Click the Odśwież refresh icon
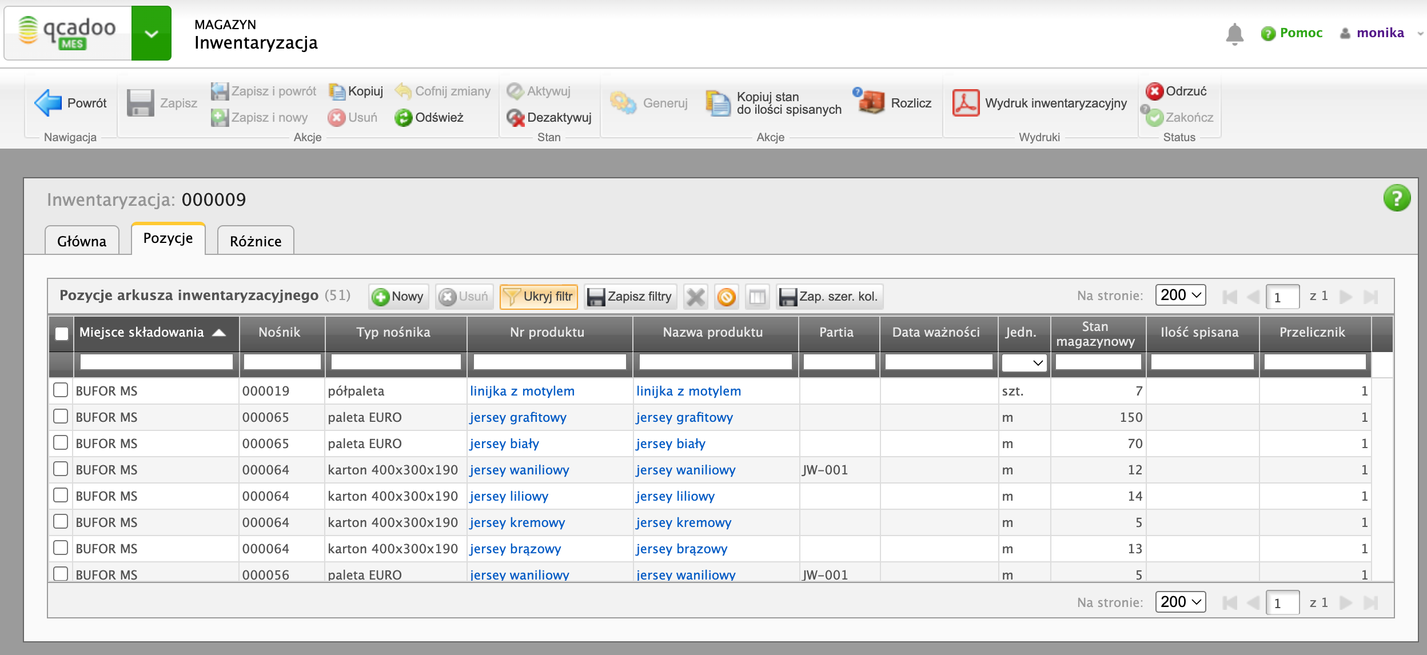Screen dimensions: 1427x655 point(404,118)
